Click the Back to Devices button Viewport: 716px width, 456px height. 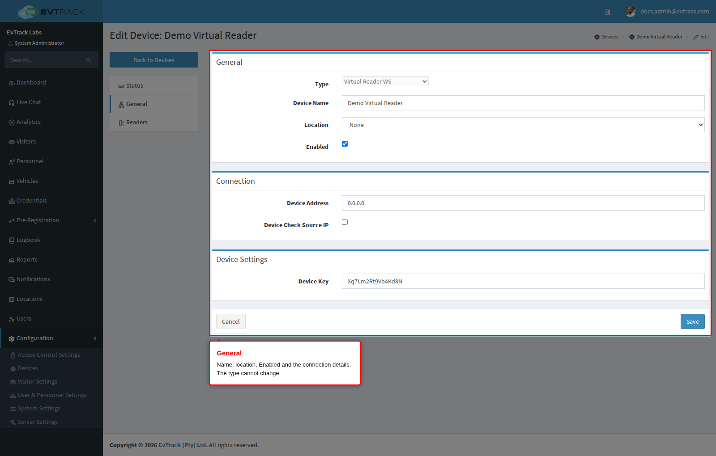click(x=154, y=60)
